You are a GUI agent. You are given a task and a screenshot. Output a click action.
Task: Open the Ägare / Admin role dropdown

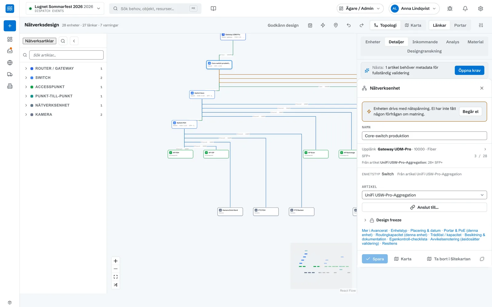point(360,9)
